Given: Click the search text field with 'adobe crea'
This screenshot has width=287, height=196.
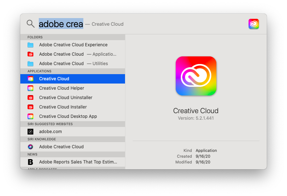Looking at the screenshot, I should coord(61,24).
